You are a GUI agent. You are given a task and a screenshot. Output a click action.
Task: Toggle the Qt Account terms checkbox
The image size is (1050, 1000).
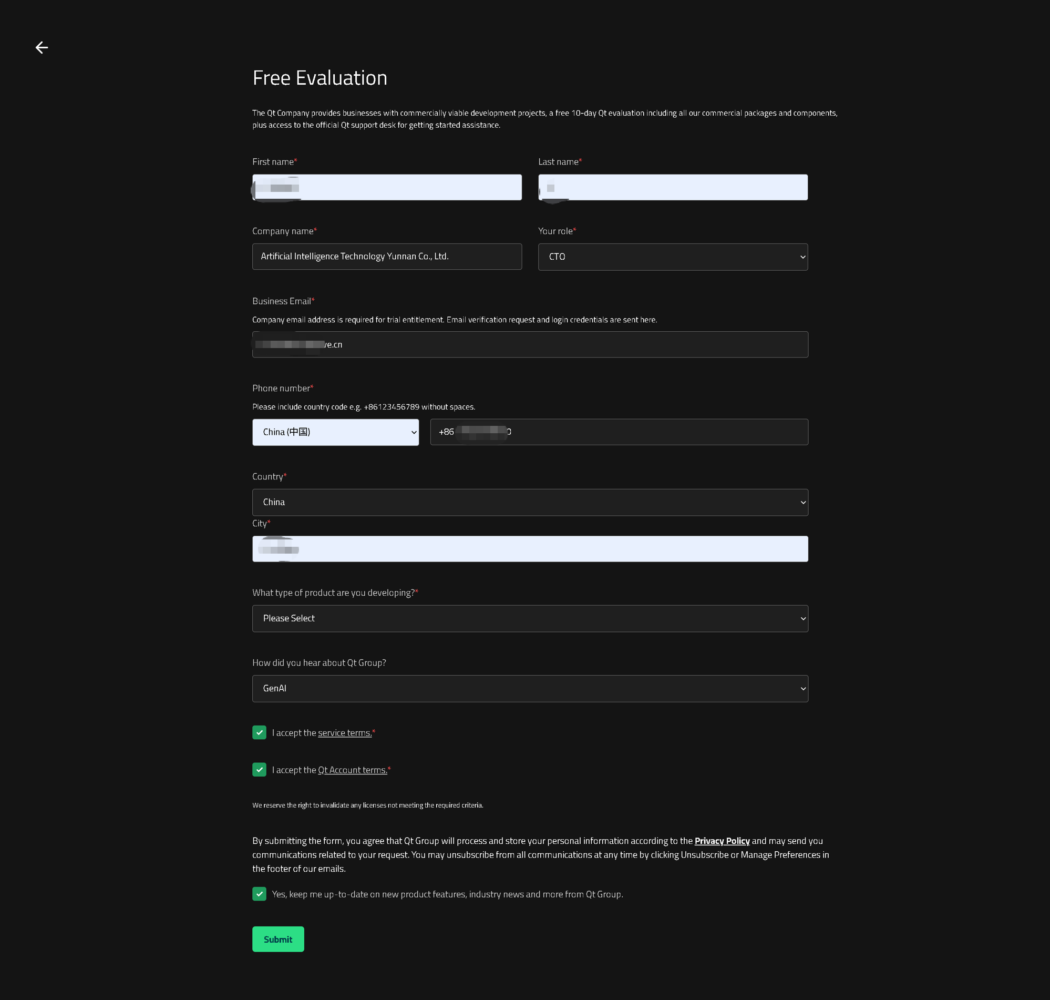click(259, 770)
